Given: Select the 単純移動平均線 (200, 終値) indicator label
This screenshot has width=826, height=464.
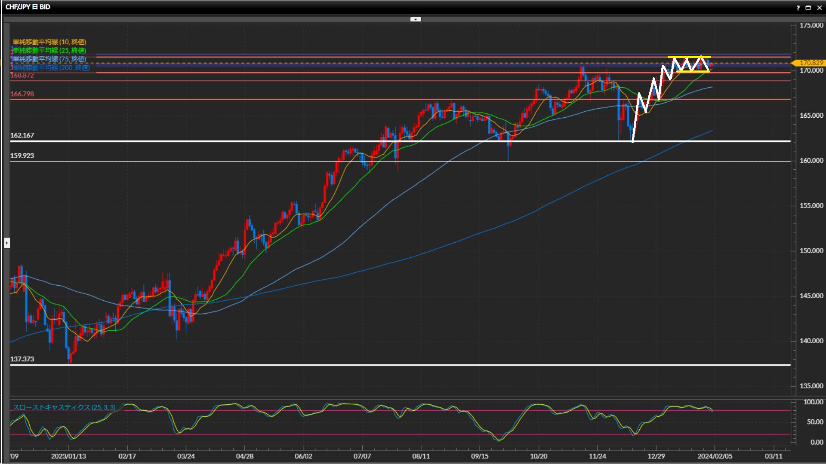Looking at the screenshot, I should pyautogui.click(x=52, y=67).
